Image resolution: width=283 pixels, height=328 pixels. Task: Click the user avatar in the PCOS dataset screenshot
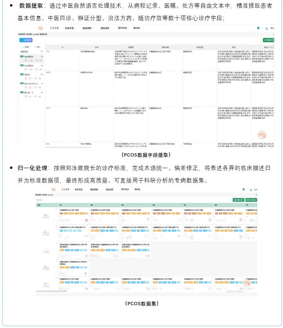pos(251,190)
